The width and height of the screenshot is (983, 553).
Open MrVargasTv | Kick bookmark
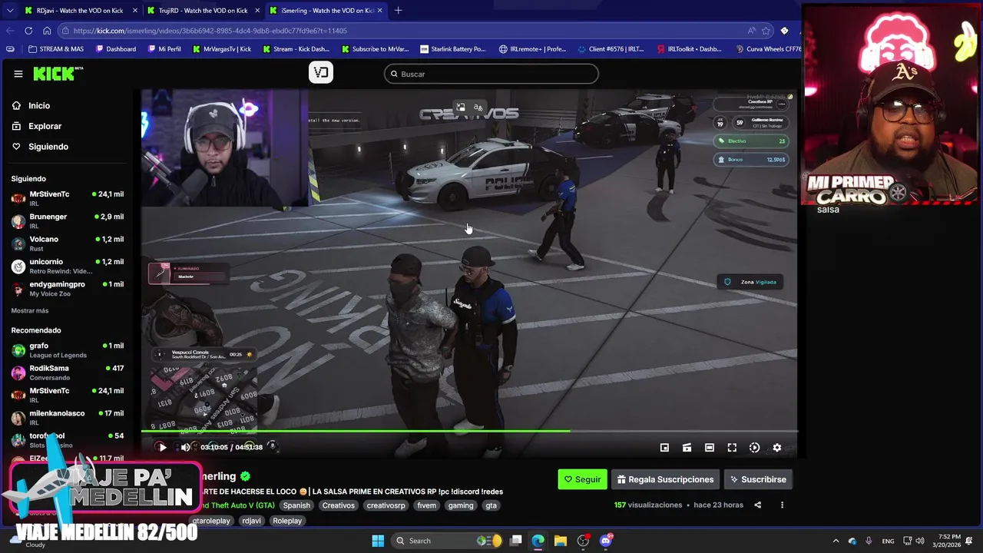[x=221, y=49]
